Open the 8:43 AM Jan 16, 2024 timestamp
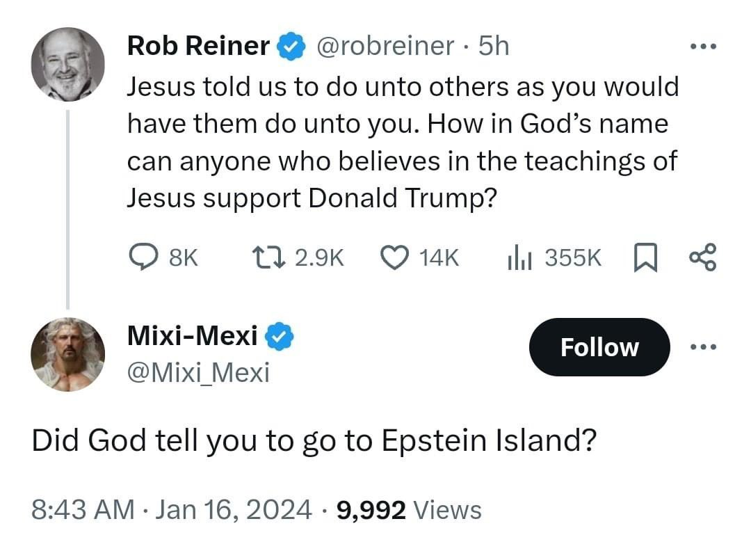This screenshot has height=551, width=751. pyautogui.click(x=172, y=510)
